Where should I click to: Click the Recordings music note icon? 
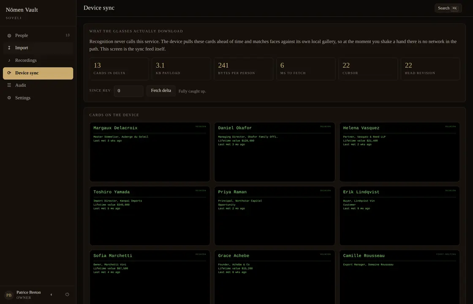9,60
